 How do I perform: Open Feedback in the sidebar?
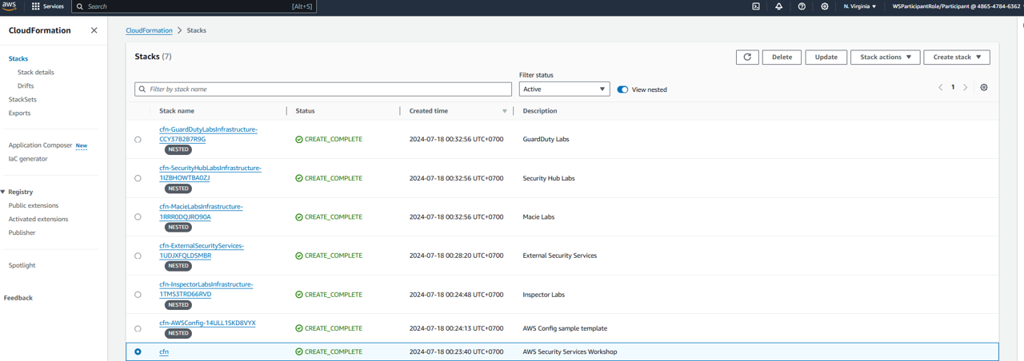tap(18, 298)
